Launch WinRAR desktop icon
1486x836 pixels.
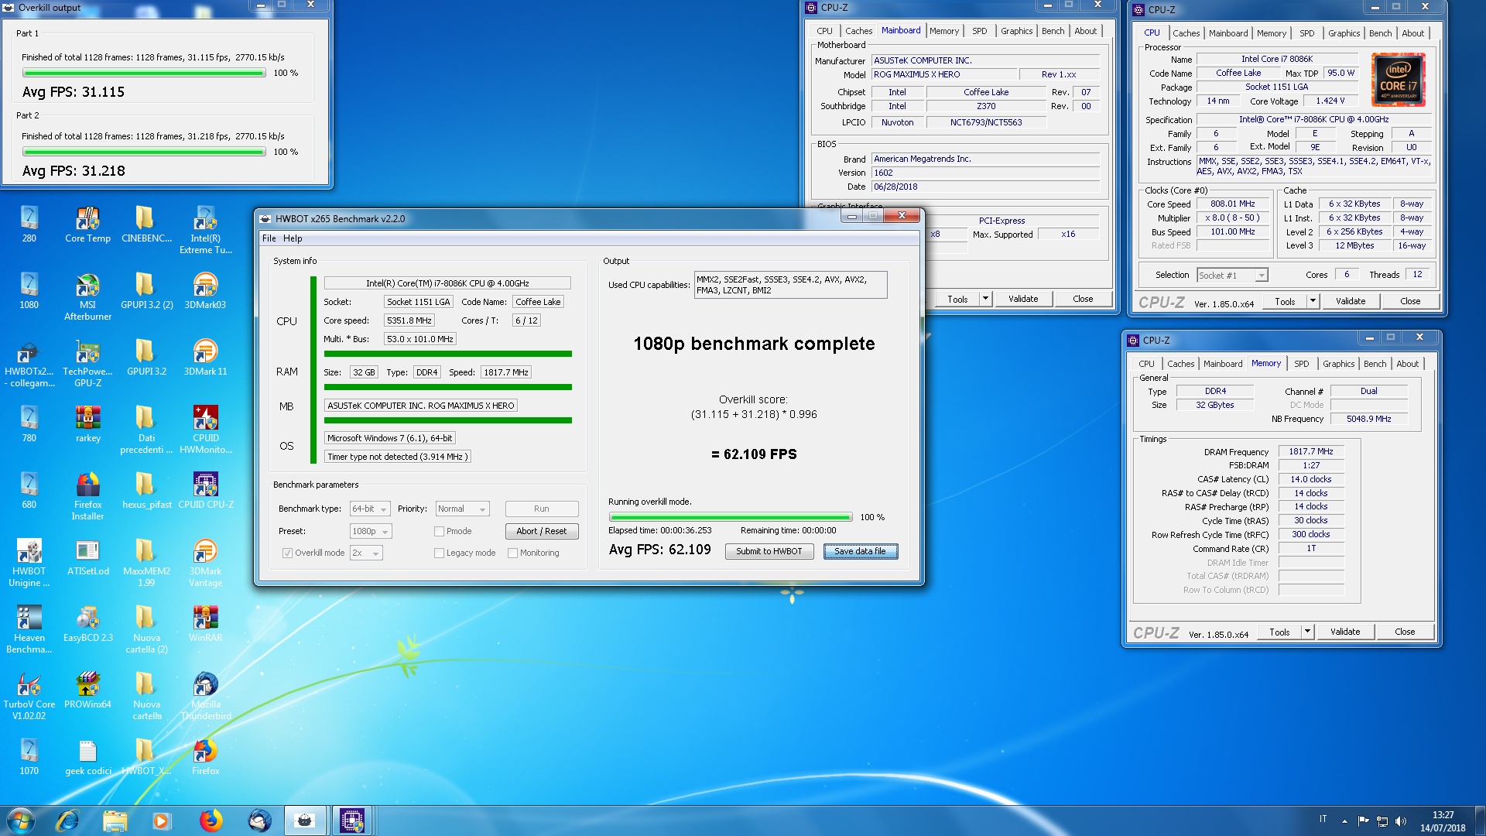205,624
